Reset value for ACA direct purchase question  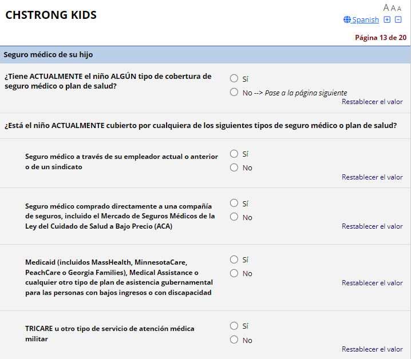click(372, 226)
